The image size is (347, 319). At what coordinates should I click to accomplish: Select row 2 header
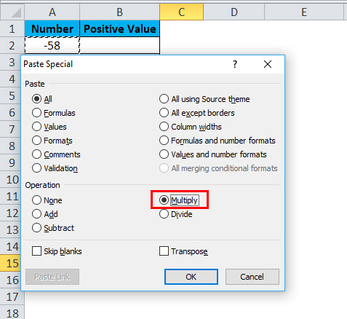pyautogui.click(x=12, y=46)
